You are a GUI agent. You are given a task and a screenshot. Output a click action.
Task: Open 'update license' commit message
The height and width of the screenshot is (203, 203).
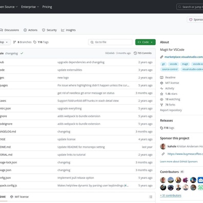click(x=66, y=139)
